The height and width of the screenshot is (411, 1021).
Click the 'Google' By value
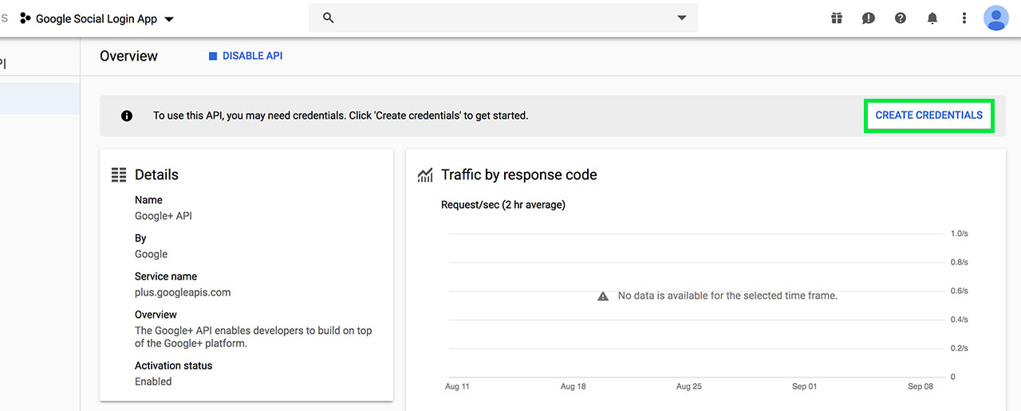pyautogui.click(x=151, y=254)
